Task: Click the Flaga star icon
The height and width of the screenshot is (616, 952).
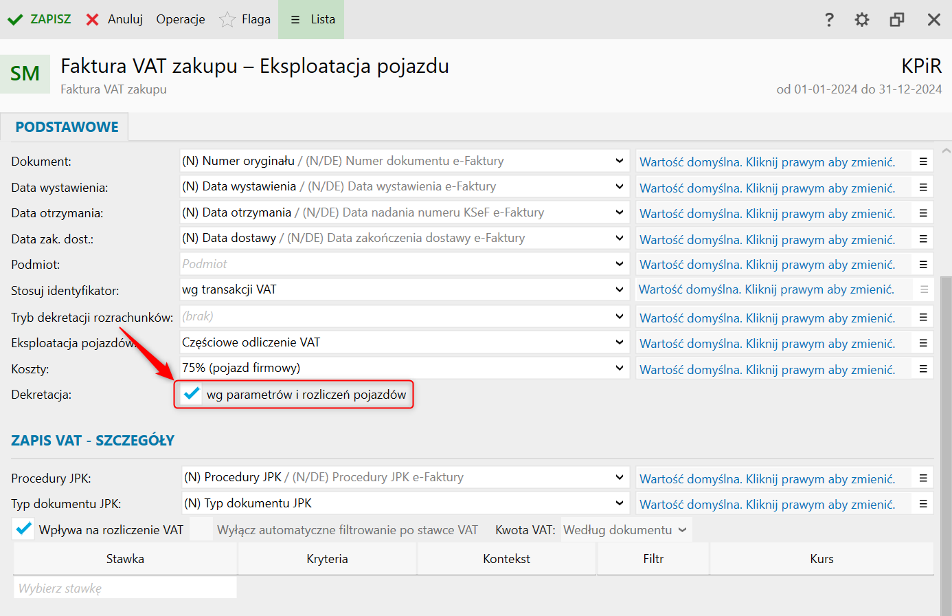Action: click(x=227, y=20)
